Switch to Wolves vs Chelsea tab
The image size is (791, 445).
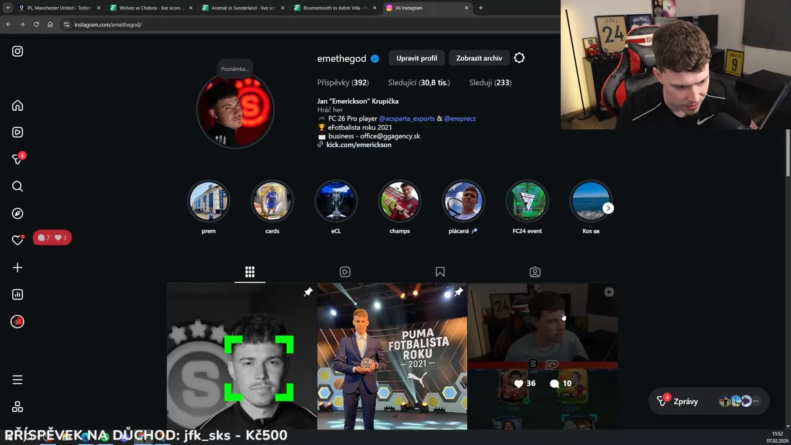coord(151,8)
